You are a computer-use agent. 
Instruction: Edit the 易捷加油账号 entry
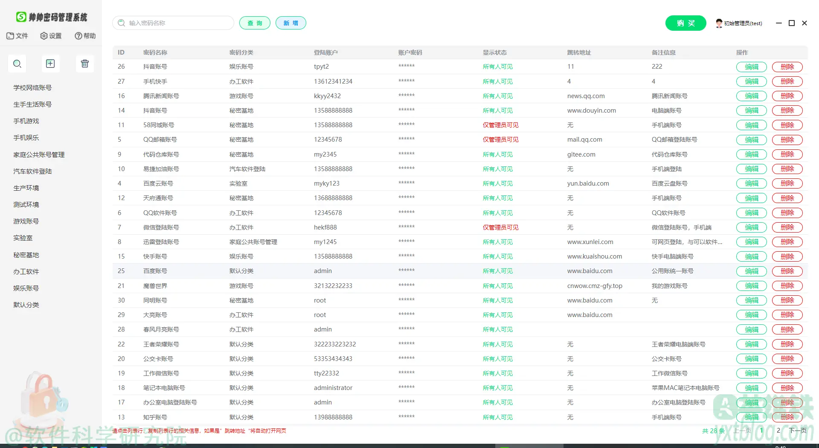click(x=752, y=169)
